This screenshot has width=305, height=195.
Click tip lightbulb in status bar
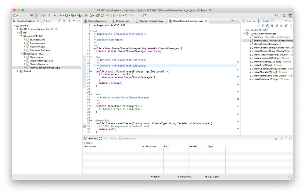point(291,177)
